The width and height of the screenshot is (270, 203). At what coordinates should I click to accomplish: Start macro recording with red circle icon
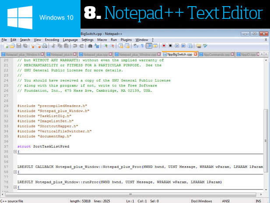[163, 46]
